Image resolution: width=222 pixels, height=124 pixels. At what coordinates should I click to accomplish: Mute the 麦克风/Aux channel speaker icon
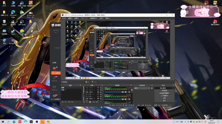(126, 92)
